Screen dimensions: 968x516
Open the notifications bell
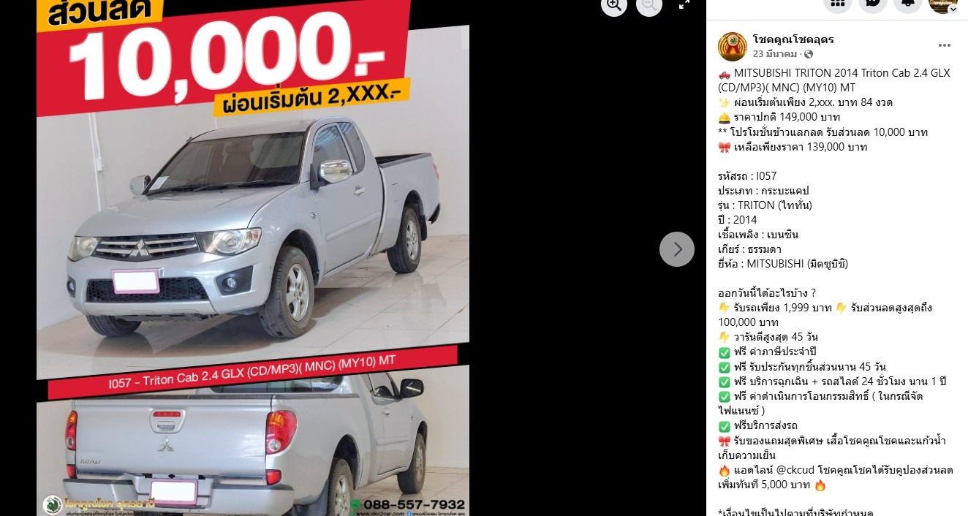point(908,3)
